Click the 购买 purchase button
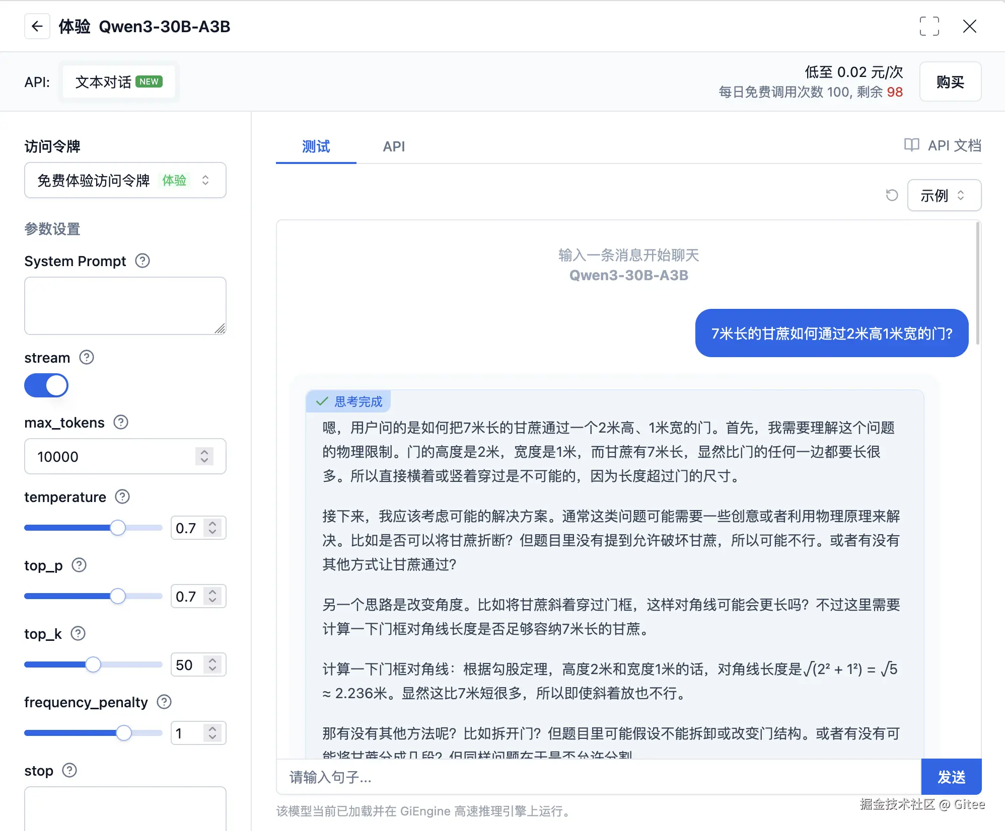The image size is (1005, 831). click(950, 81)
